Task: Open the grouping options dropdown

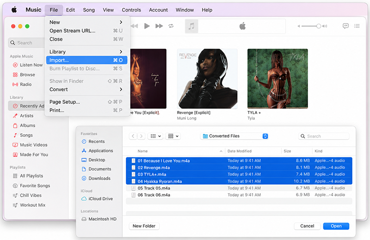Action: [173, 136]
